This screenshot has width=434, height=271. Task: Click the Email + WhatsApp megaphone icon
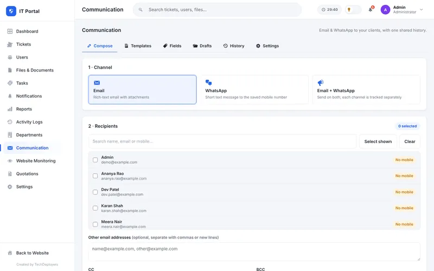320,82
